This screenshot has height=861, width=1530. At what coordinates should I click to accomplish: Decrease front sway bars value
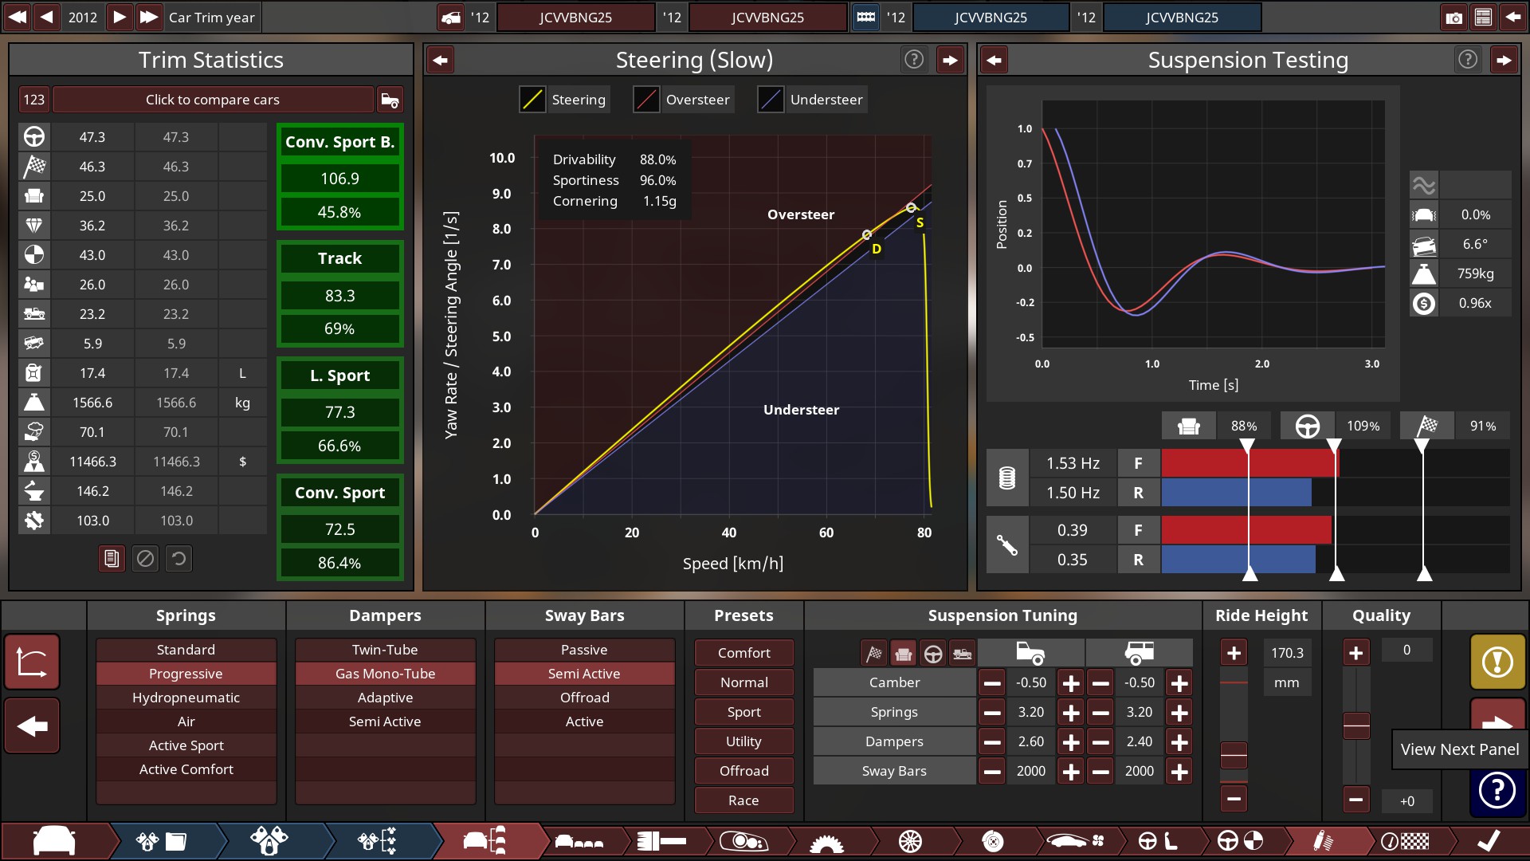[x=992, y=772]
